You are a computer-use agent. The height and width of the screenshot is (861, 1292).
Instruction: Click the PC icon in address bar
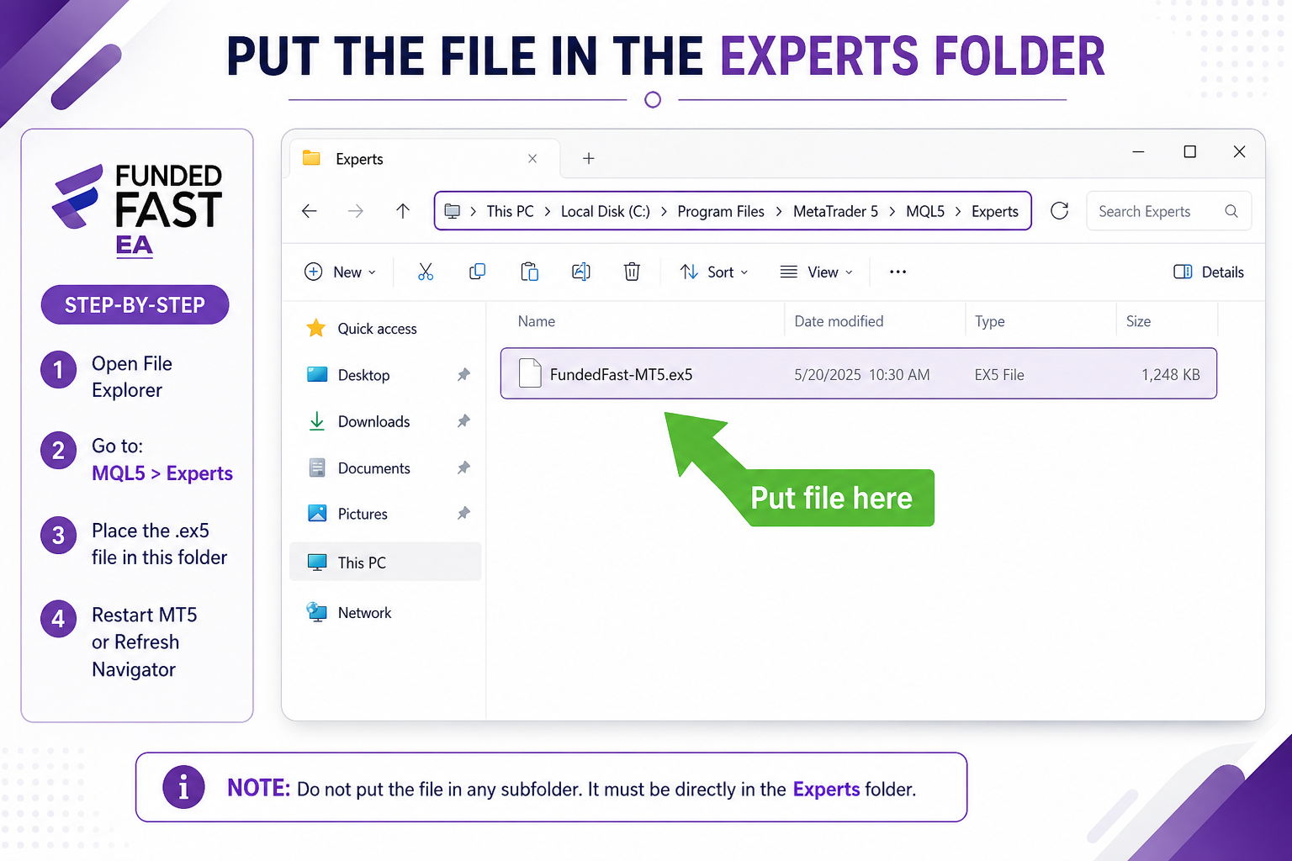[x=453, y=211]
